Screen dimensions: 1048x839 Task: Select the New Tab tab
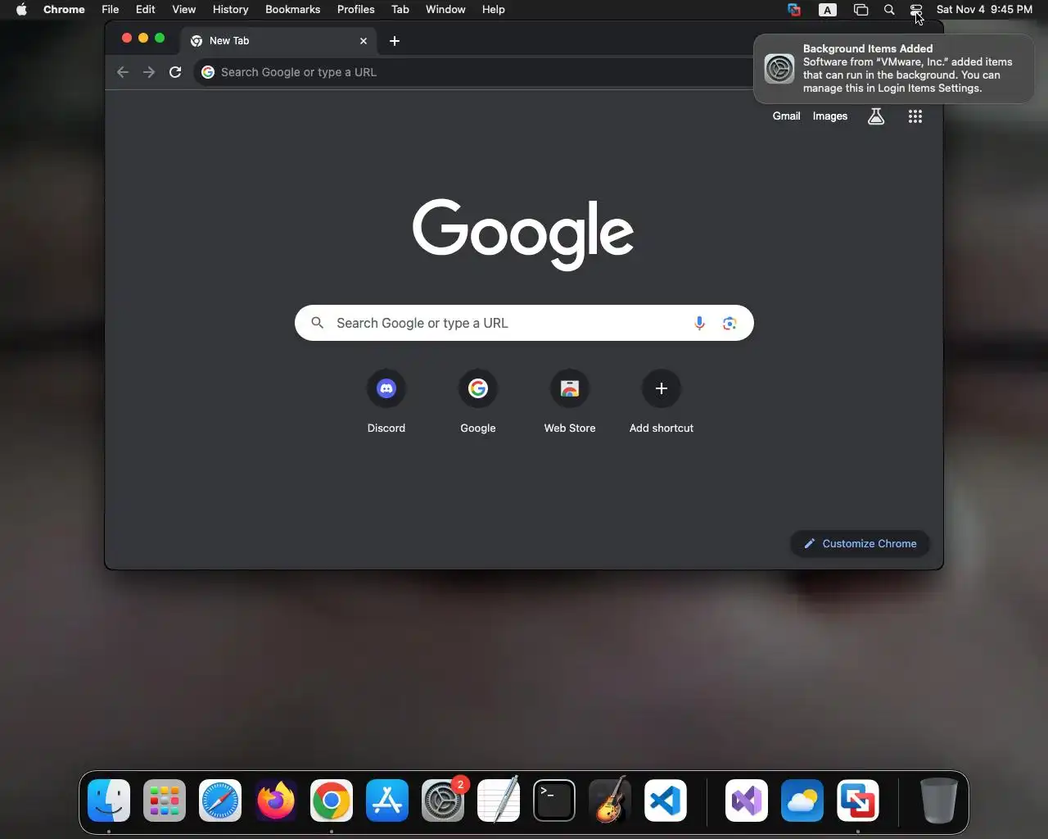[278, 41]
